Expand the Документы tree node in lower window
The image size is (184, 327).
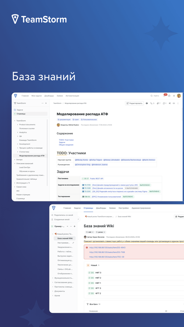53,291
